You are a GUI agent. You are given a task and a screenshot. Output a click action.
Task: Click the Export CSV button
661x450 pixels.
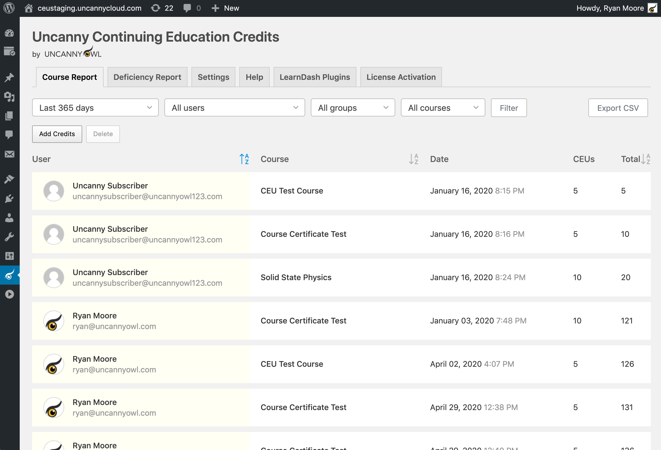point(617,108)
